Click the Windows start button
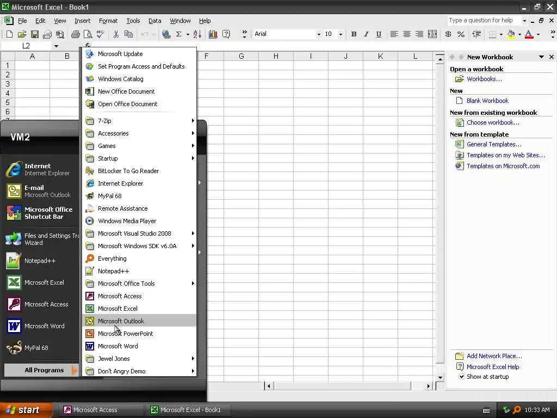This screenshot has height=418, width=557. 26,410
